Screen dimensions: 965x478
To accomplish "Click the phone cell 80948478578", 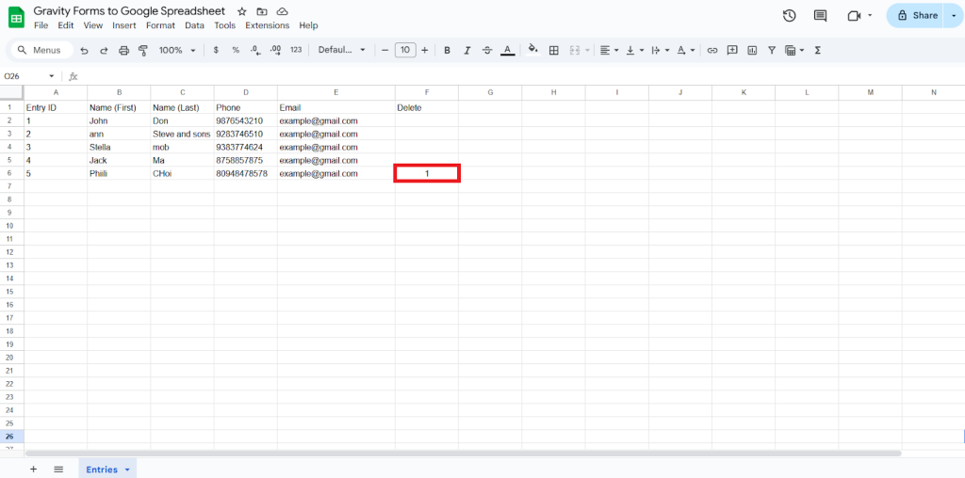I will (246, 174).
